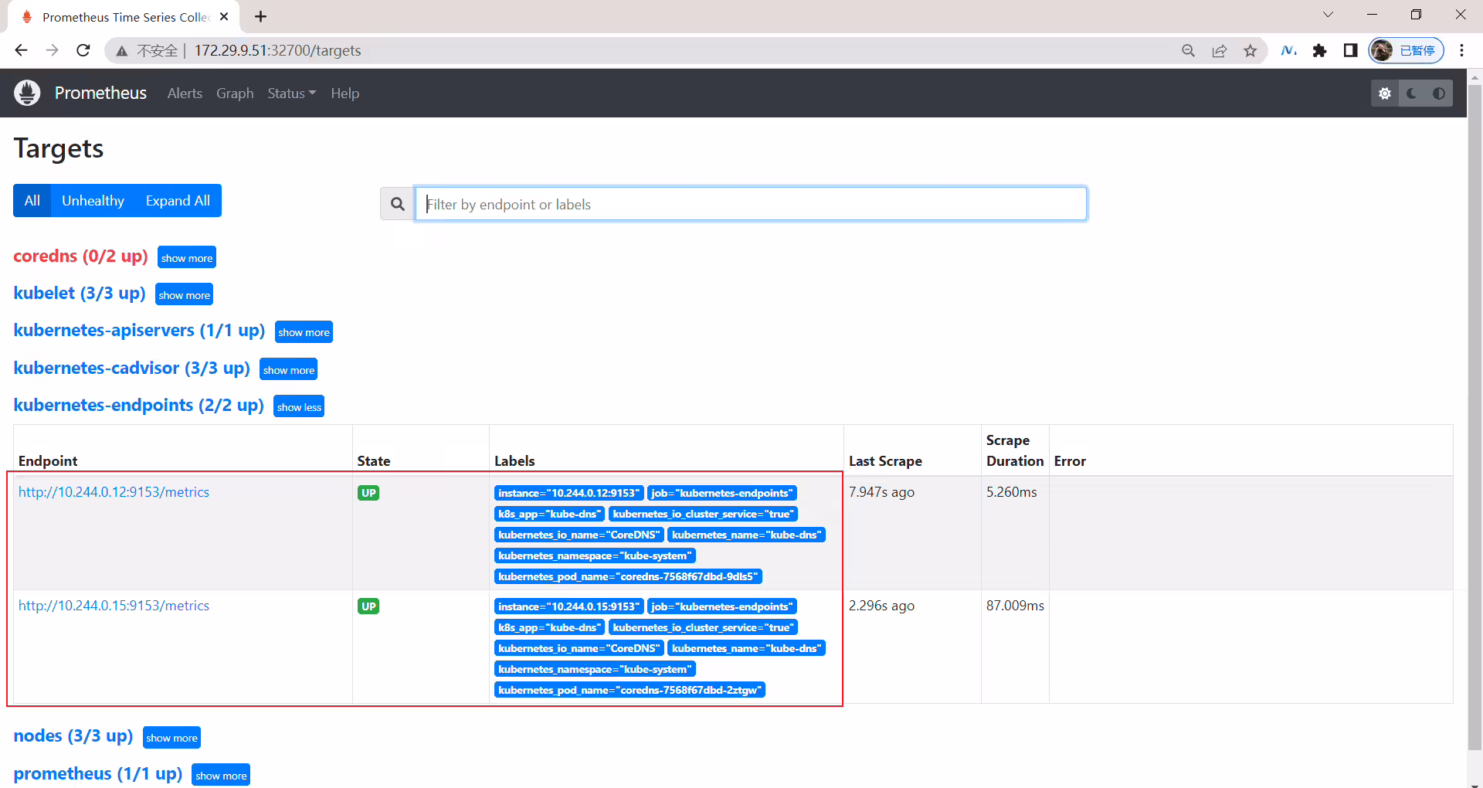
Task: Click UP badge for 10.244.0.12 row
Action: point(368,493)
